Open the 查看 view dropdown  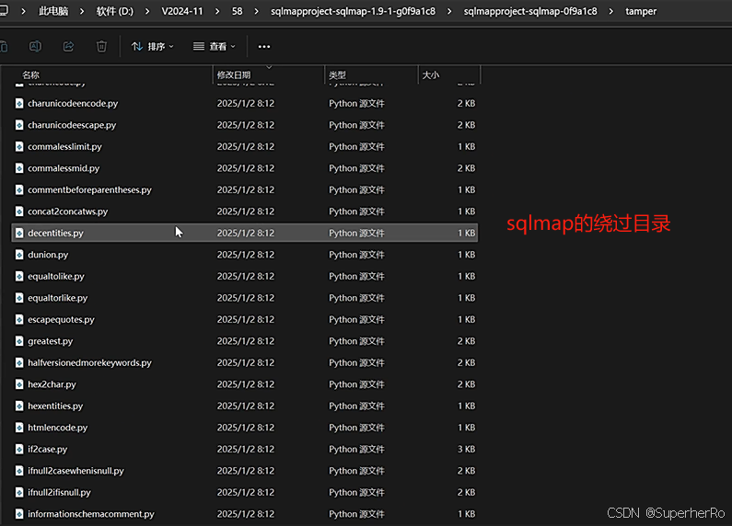tap(215, 47)
